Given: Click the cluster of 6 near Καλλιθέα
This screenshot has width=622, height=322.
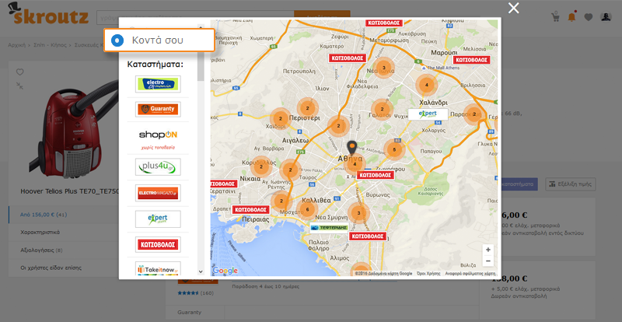Looking at the screenshot, I should 307,210.
